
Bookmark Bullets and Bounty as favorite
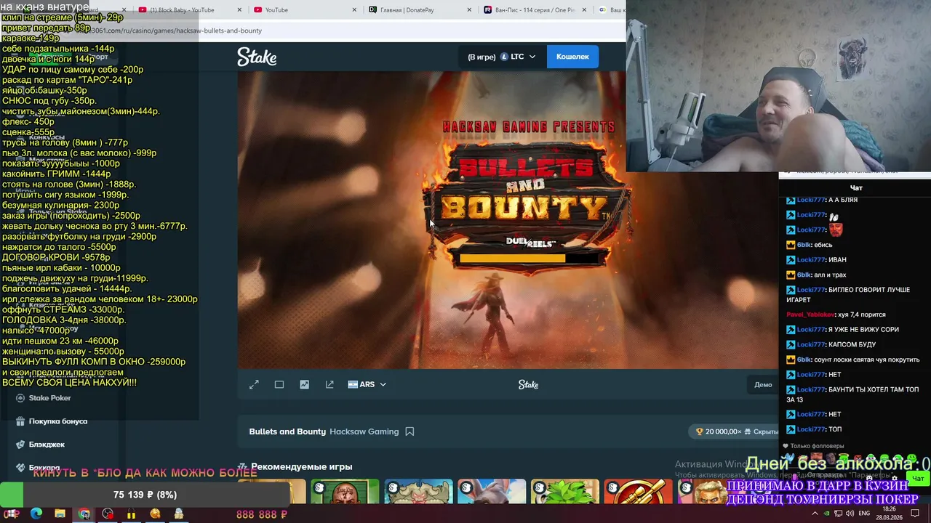click(x=409, y=431)
